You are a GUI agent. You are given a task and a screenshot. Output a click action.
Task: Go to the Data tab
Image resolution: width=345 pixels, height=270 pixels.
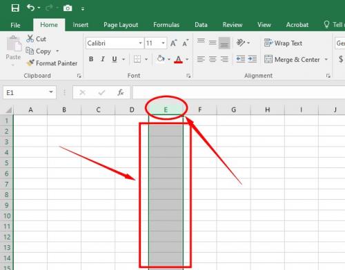tap(201, 25)
